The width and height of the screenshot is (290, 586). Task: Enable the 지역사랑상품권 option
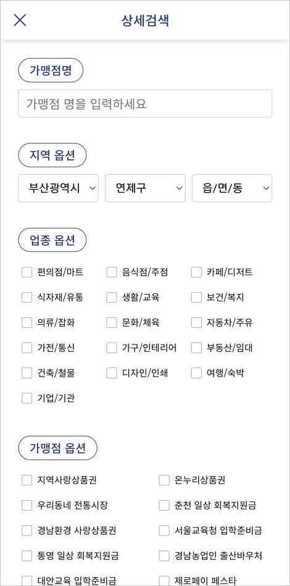[27, 480]
